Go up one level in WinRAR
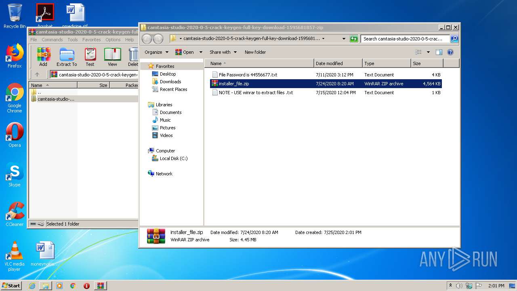 tap(37, 74)
